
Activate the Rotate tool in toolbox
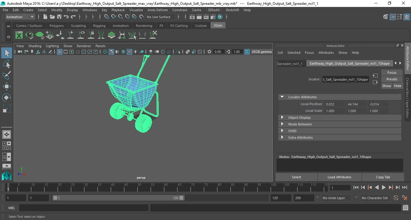[x=7, y=98]
